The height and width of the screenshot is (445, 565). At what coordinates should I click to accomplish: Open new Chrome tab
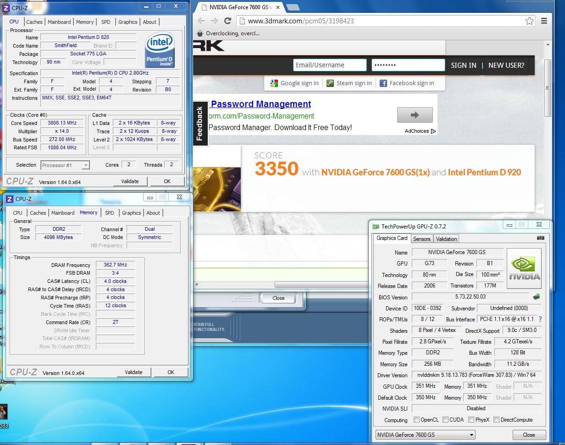(293, 7)
